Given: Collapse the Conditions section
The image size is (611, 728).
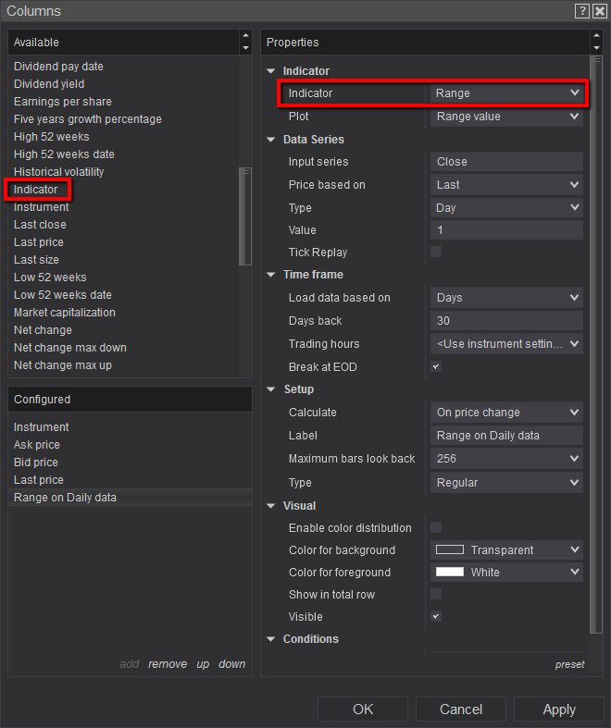Looking at the screenshot, I should pyautogui.click(x=271, y=639).
